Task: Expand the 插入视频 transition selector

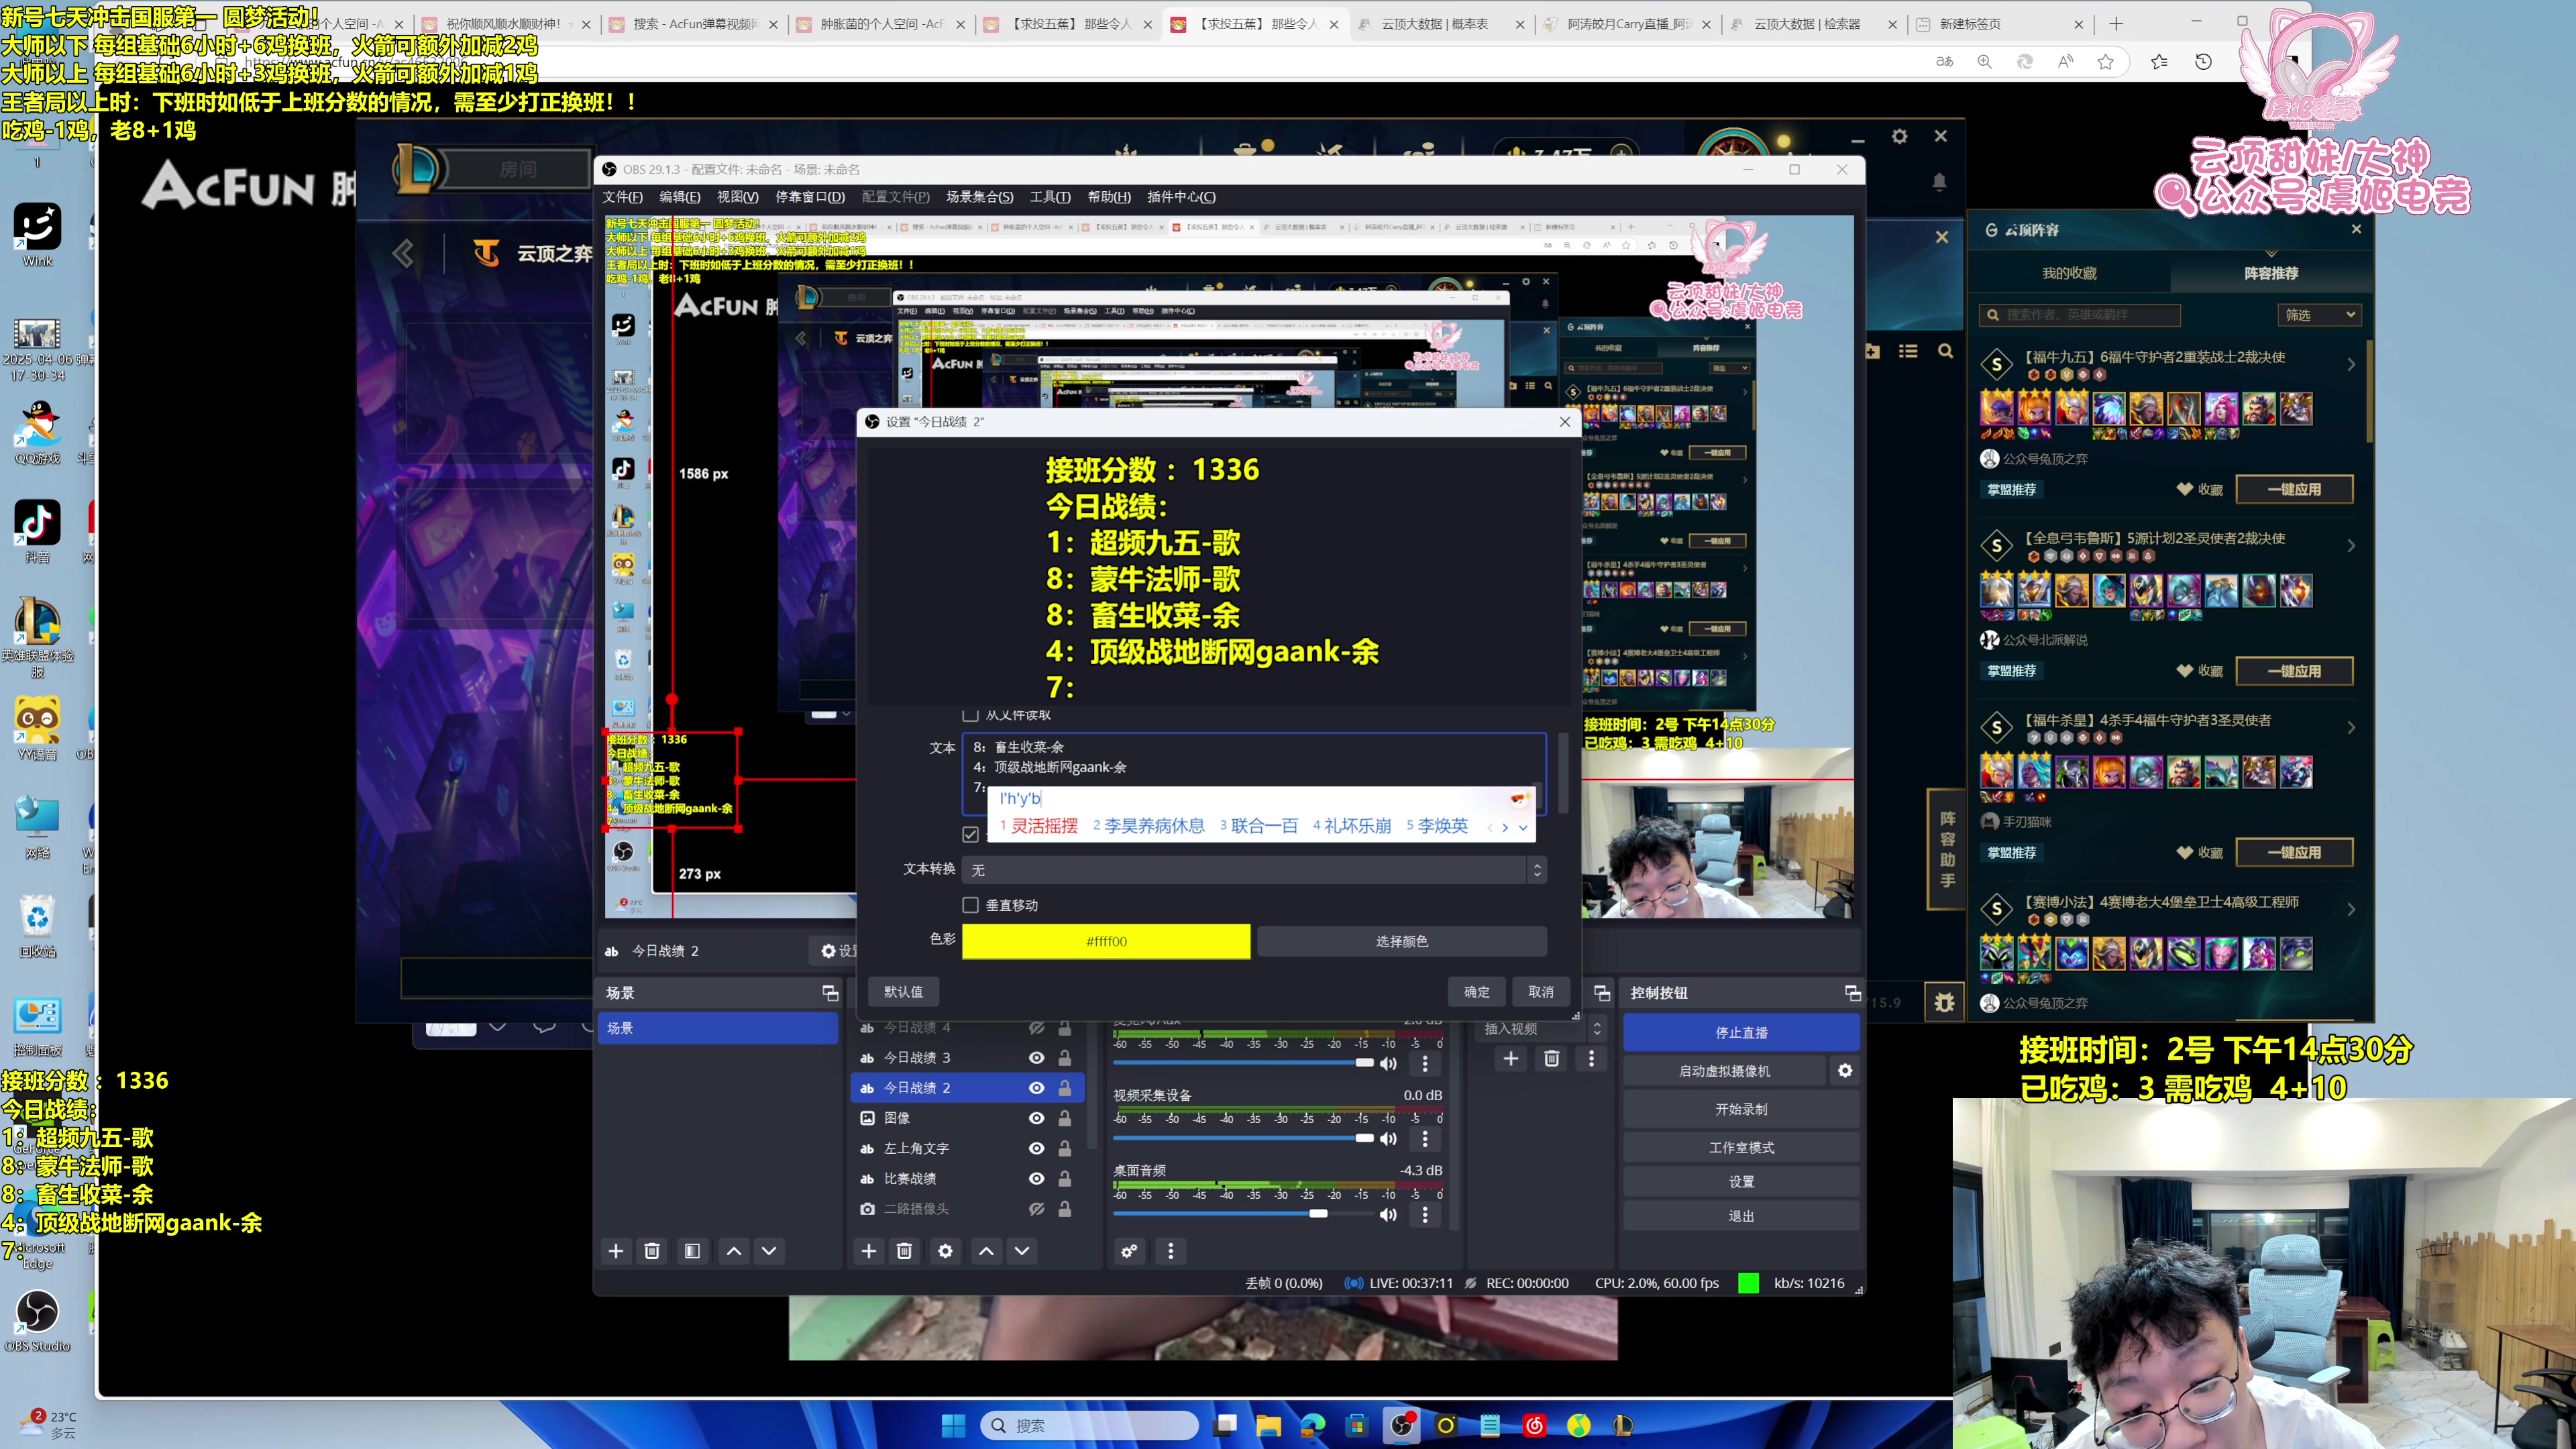Action: [x=1597, y=1029]
